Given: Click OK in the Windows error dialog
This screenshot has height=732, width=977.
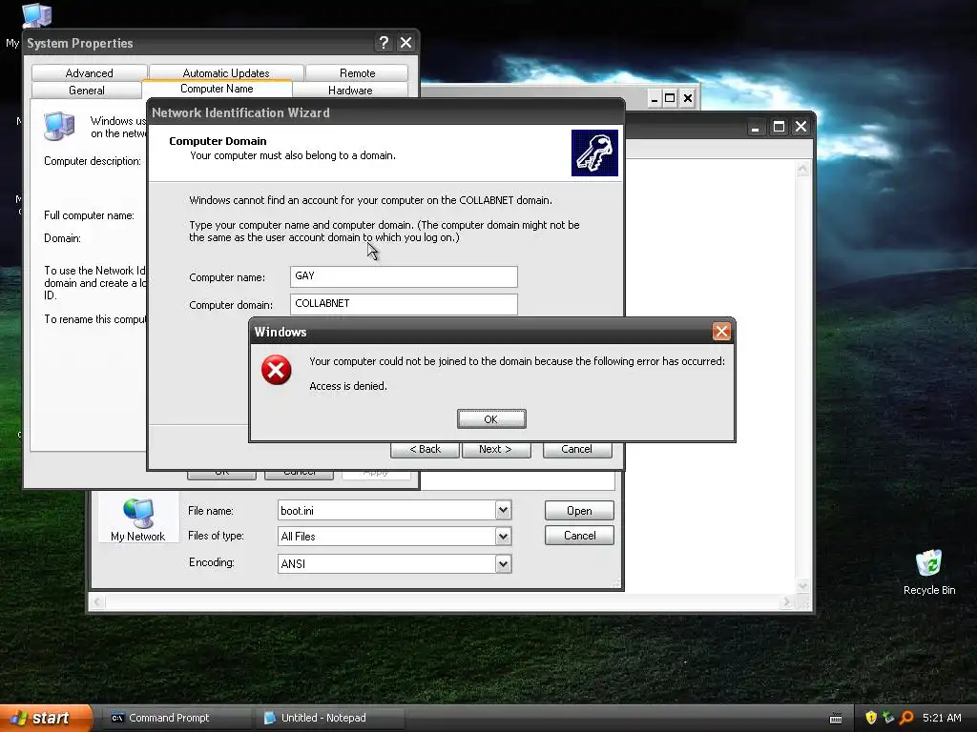Looking at the screenshot, I should [491, 419].
